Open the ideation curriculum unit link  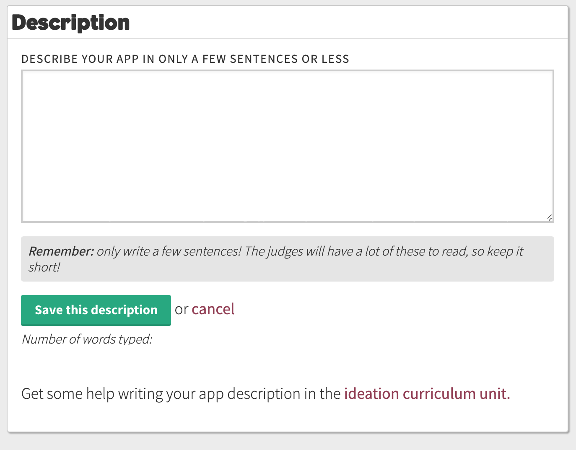click(x=427, y=393)
